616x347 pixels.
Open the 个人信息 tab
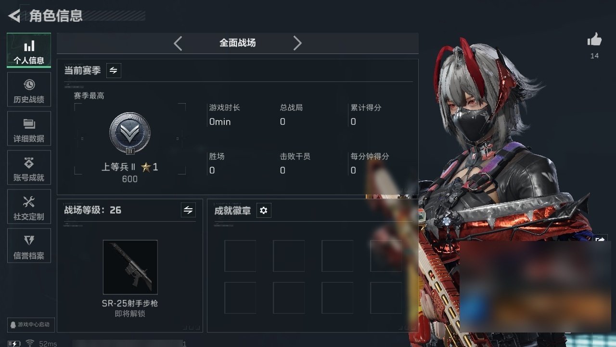(29, 51)
